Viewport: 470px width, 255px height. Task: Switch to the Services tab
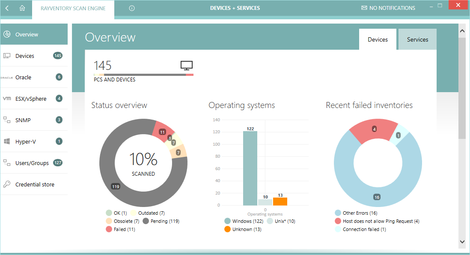click(417, 39)
